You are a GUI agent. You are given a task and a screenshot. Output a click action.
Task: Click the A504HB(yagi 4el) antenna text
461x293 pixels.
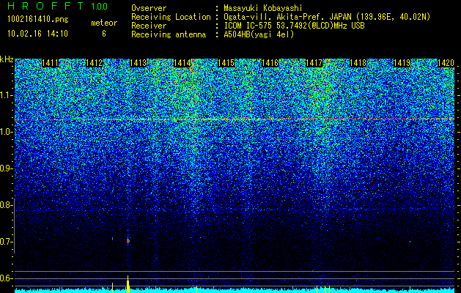(259, 34)
